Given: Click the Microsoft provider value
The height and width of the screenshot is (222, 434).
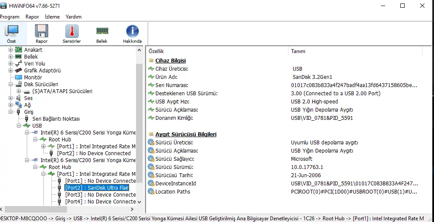Looking at the screenshot, I should tap(301, 159).
